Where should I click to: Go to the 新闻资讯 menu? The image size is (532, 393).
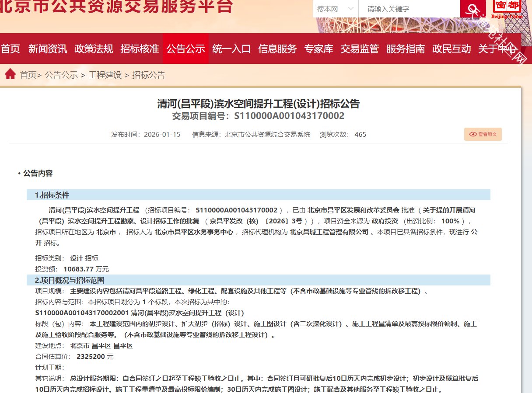pyautogui.click(x=48, y=49)
